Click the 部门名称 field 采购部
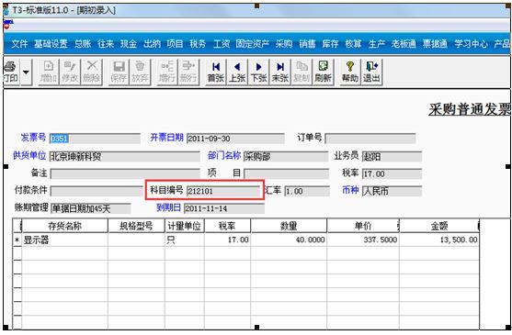Image resolution: width=512 pixels, height=335 pixels. coord(286,157)
